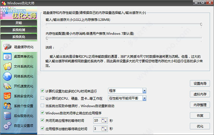Click middle of the 输入/输出缓存大小 slider track
The image size is (214, 135).
click(x=124, y=25)
